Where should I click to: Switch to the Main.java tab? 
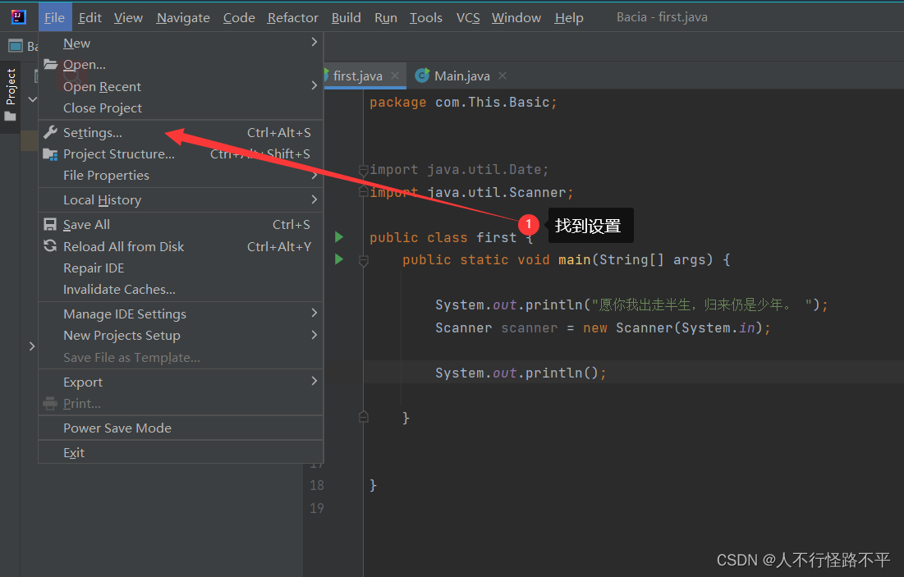[461, 76]
